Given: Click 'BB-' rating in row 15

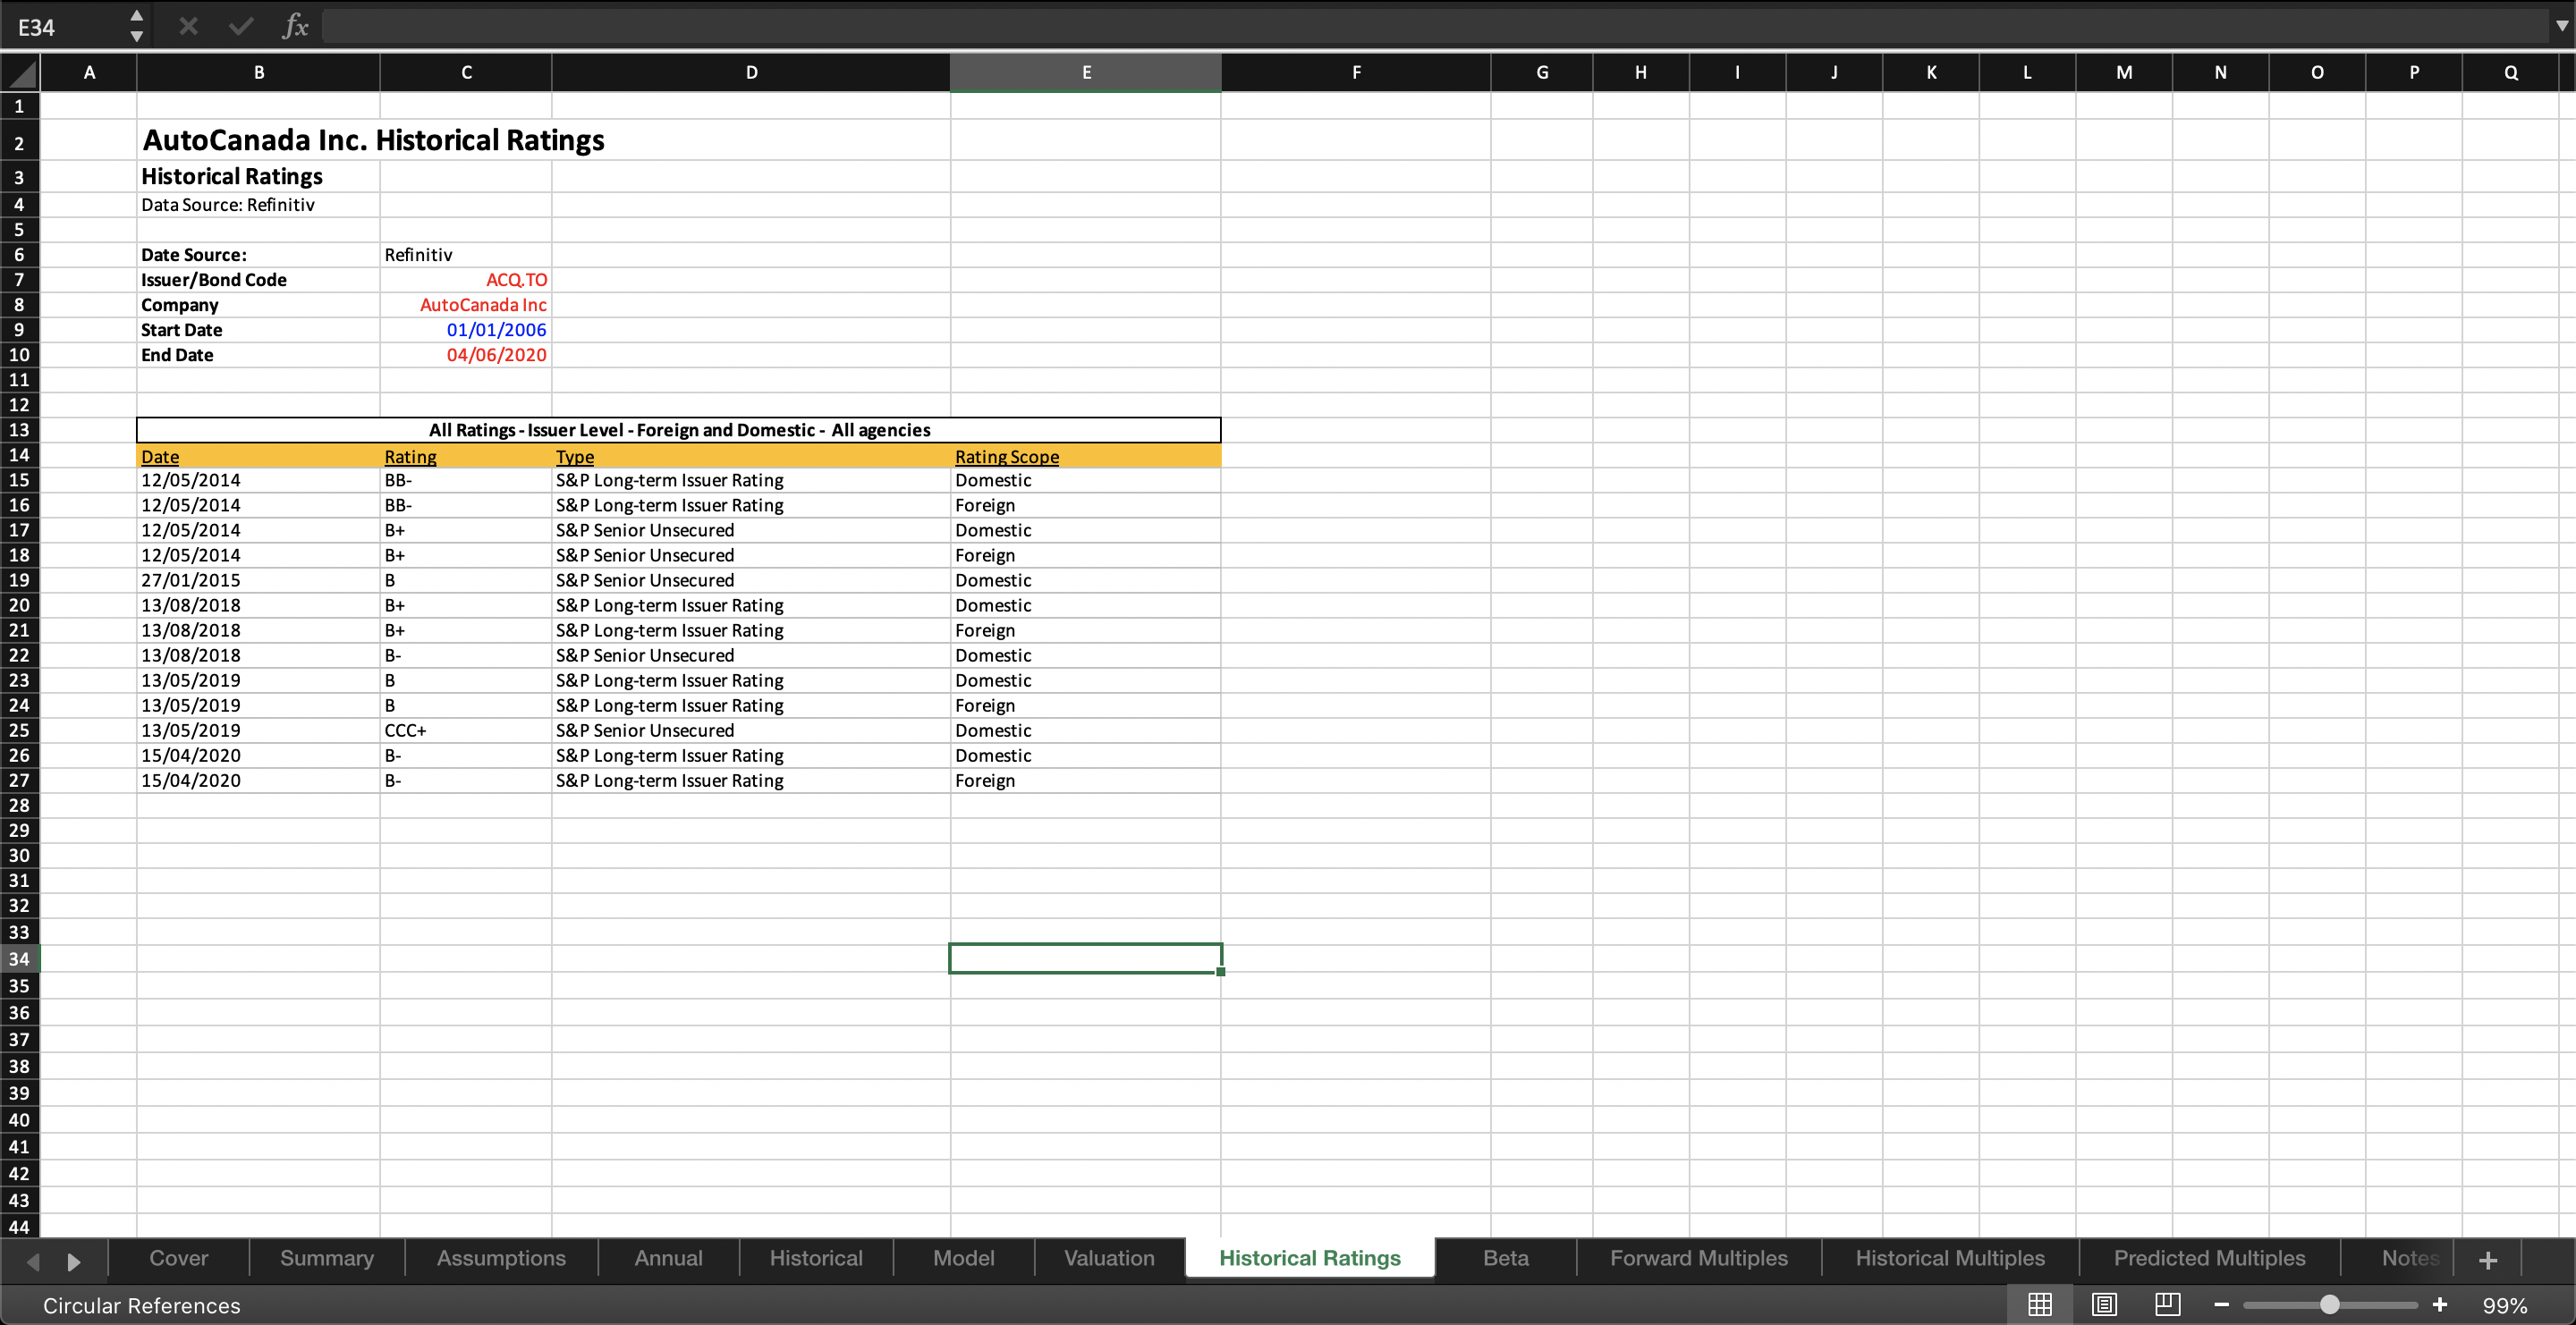Looking at the screenshot, I should point(466,481).
